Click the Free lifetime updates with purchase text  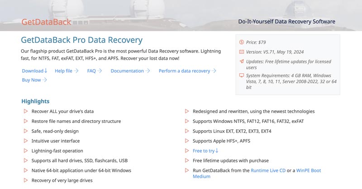[231, 161]
